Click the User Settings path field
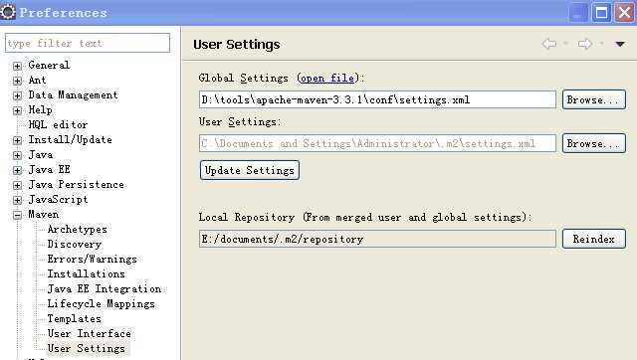Viewport: 637px width, 360px height. (x=377, y=143)
